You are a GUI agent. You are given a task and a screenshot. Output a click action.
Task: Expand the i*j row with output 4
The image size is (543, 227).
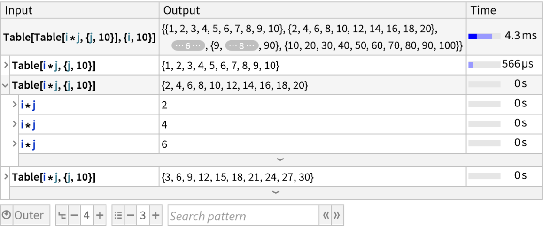[15, 124]
